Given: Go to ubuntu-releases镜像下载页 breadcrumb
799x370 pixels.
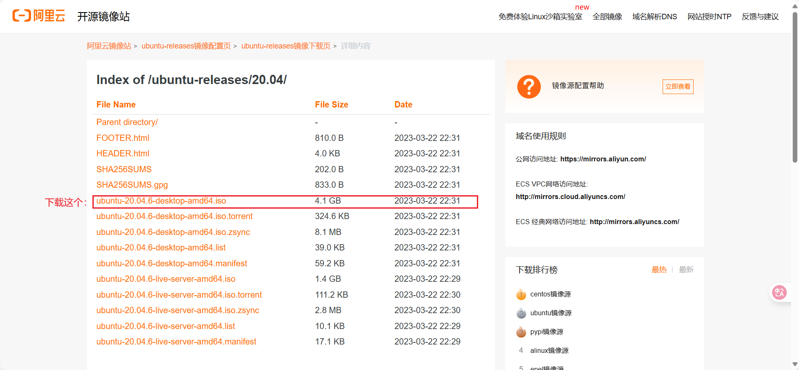Looking at the screenshot, I should pyautogui.click(x=286, y=46).
